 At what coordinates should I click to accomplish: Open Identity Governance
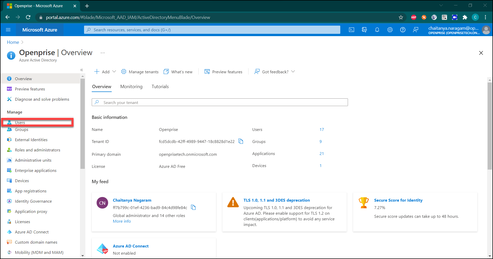point(40,201)
